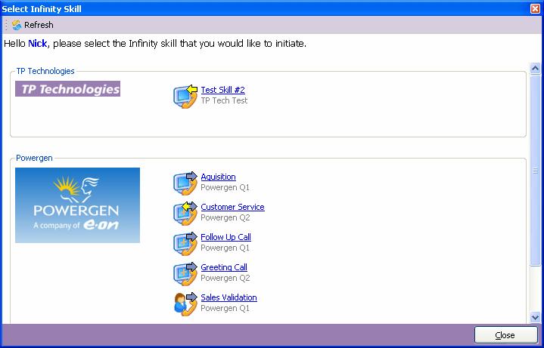Click 'Powergen Q2' under Customer Service

click(x=225, y=217)
